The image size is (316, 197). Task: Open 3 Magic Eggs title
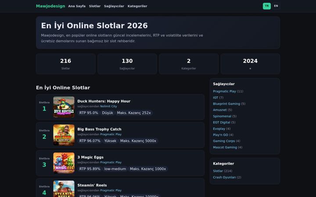(x=90, y=157)
